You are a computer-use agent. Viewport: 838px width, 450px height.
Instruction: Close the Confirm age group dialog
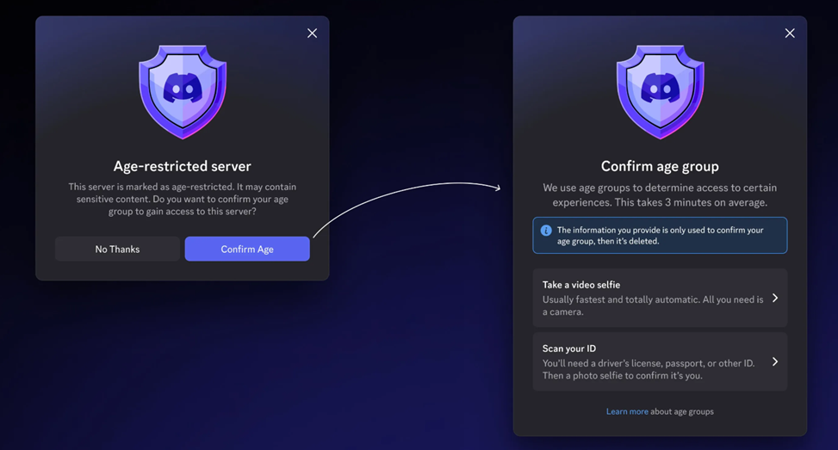click(x=790, y=34)
